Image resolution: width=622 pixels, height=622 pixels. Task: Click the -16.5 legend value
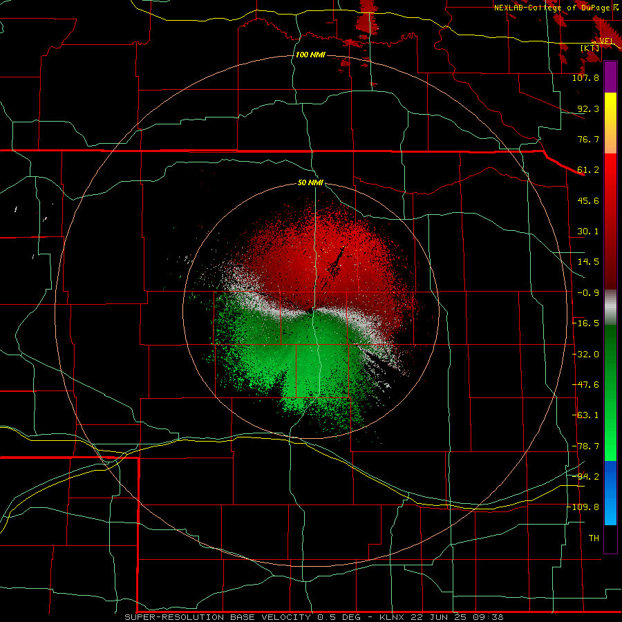click(585, 323)
